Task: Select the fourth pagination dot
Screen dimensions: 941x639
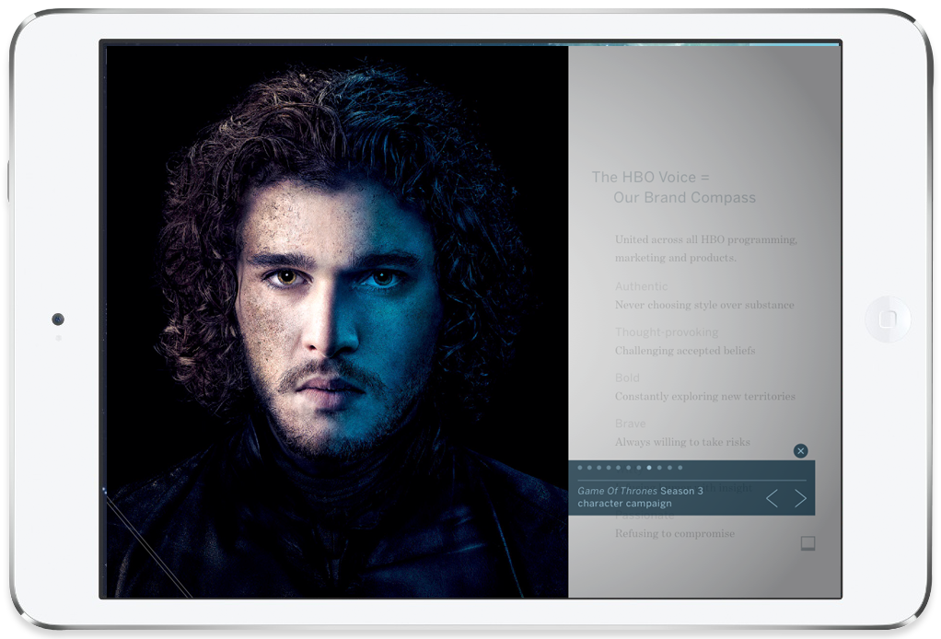Action: 610,468
